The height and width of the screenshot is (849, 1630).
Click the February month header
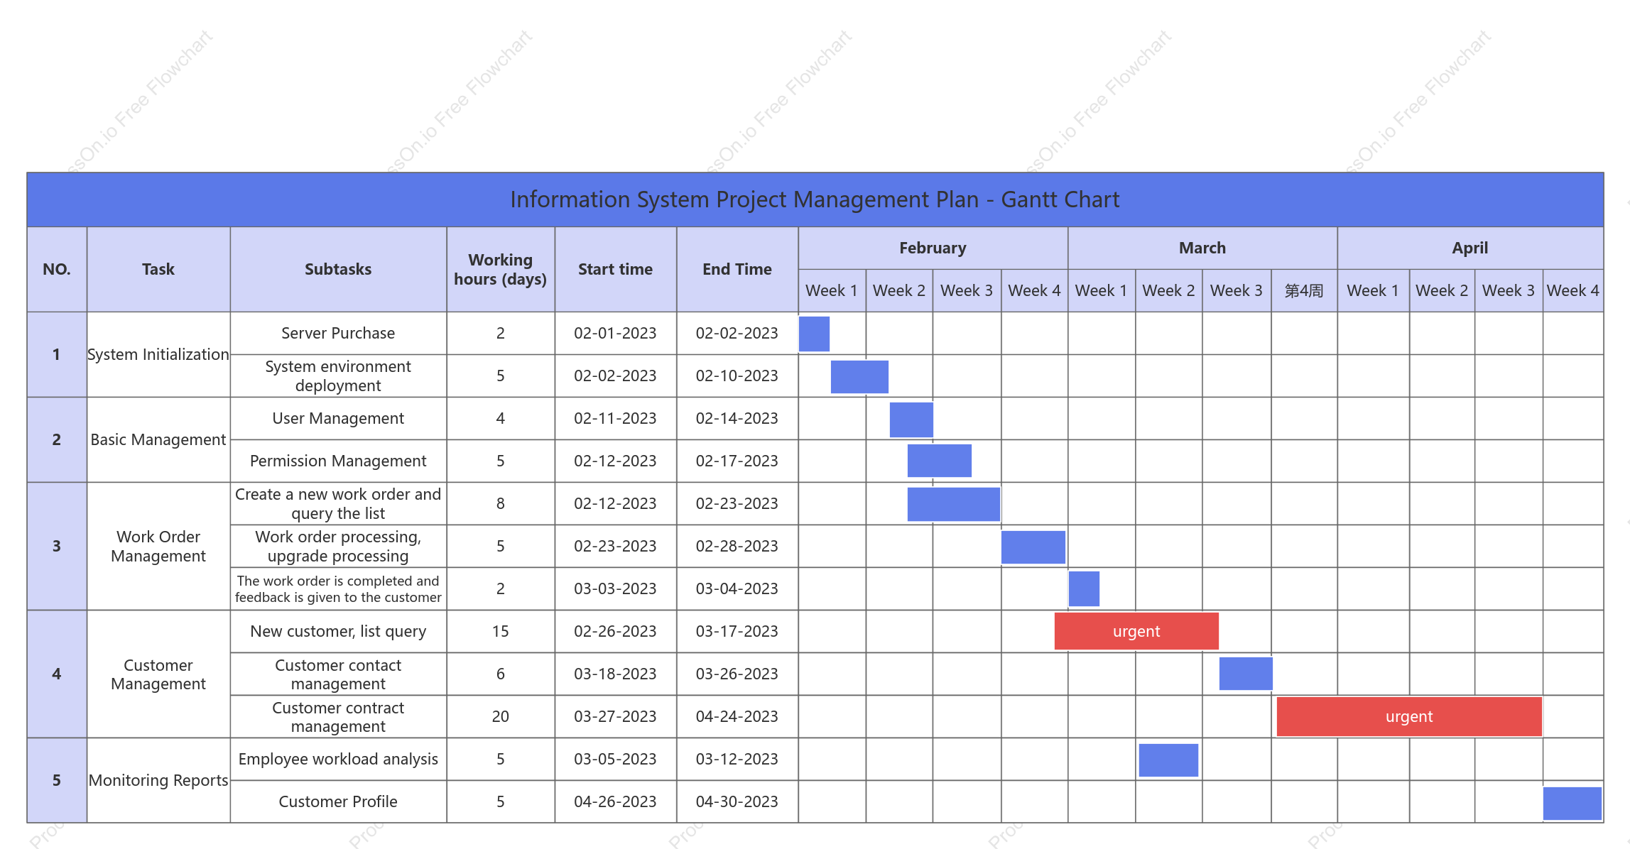[933, 248]
